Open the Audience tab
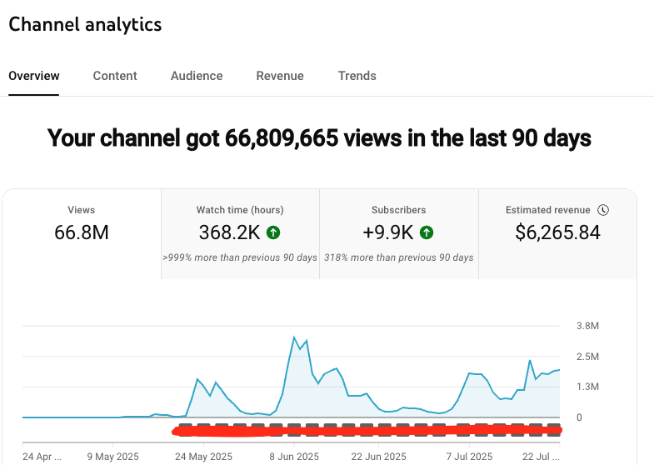Viewport: 654px width, 465px height. (197, 76)
